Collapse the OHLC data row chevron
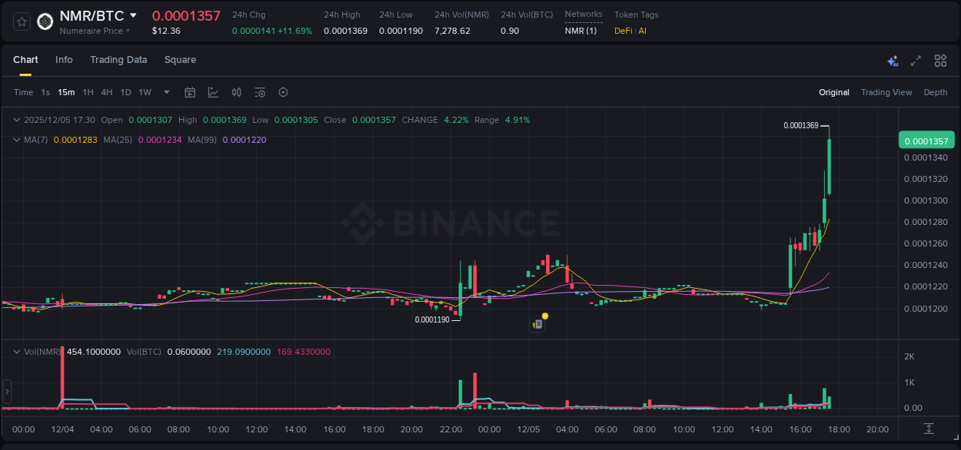 (x=15, y=120)
